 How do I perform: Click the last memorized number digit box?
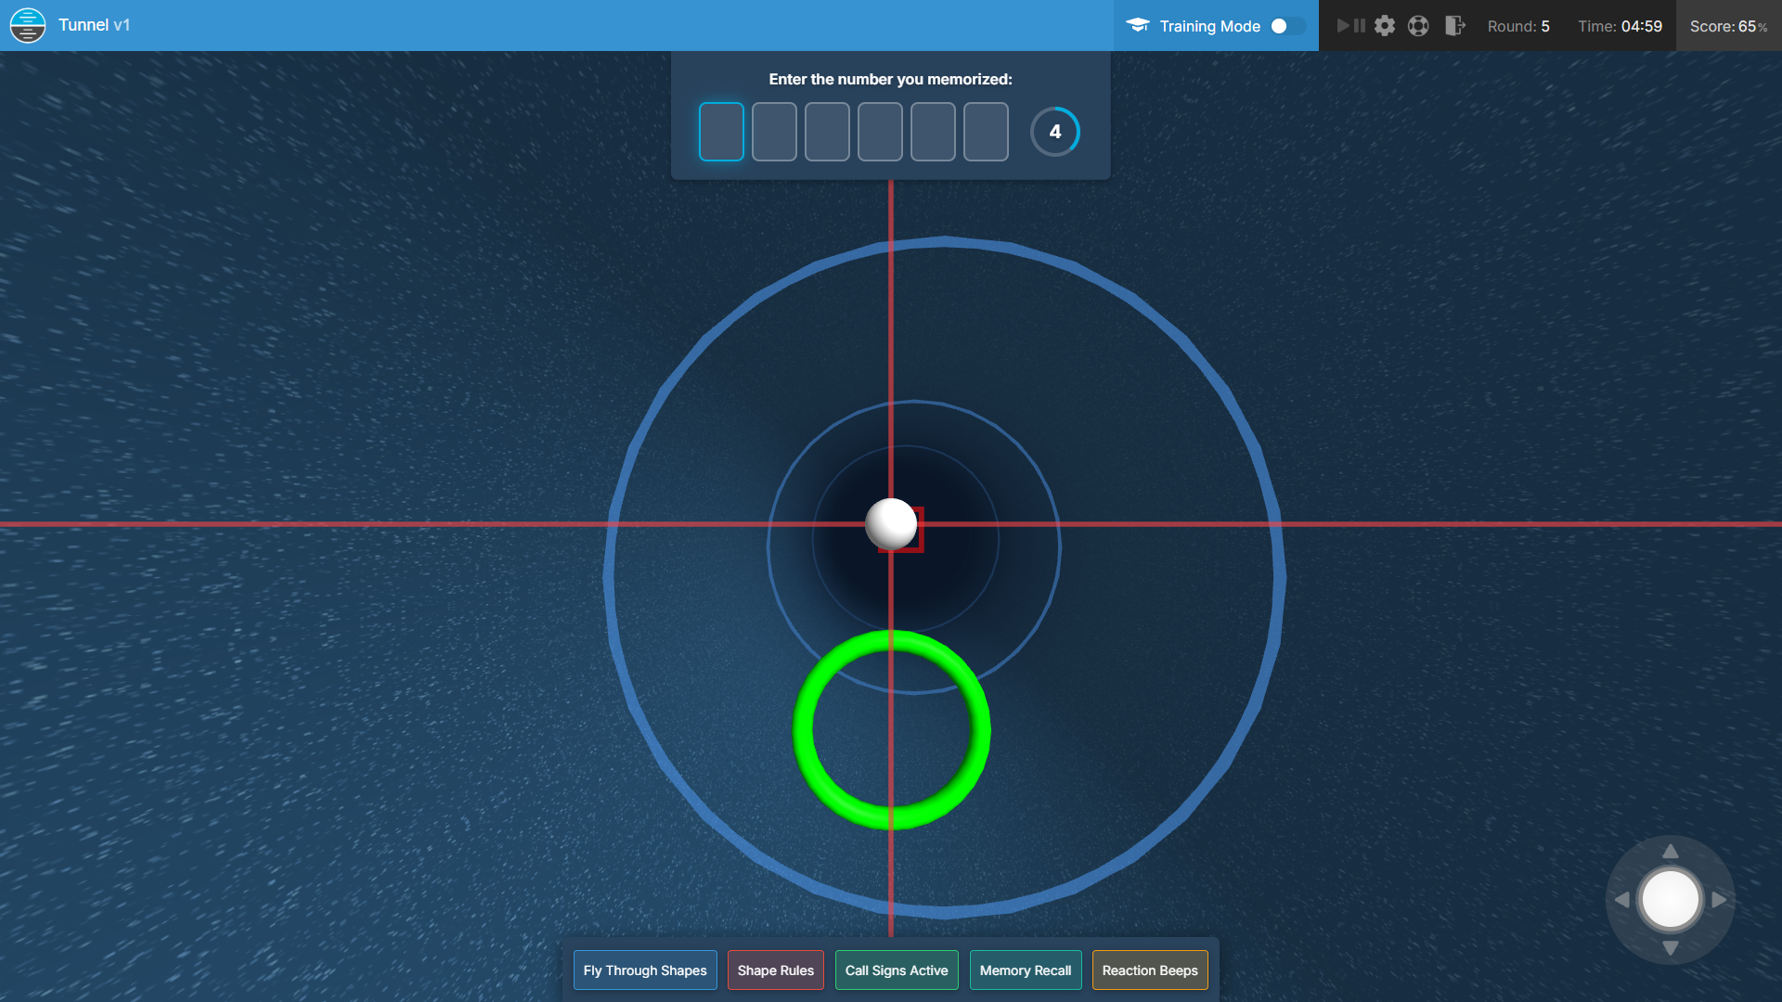coord(986,132)
